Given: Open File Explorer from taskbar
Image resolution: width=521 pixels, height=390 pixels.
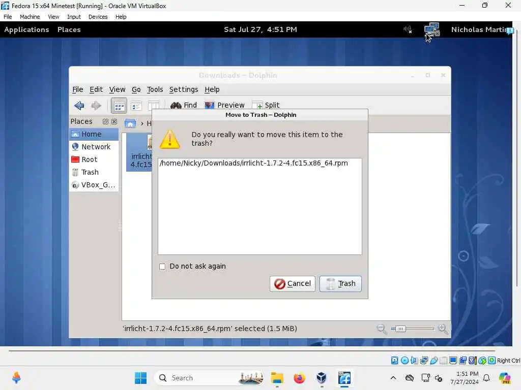Looking at the screenshot, I should tap(277, 378).
